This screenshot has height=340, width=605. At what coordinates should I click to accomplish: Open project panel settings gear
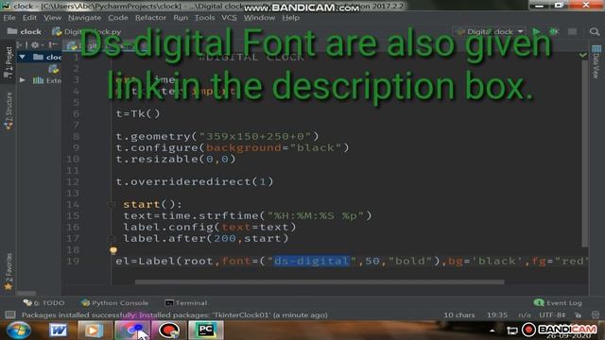pyautogui.click(x=37, y=44)
